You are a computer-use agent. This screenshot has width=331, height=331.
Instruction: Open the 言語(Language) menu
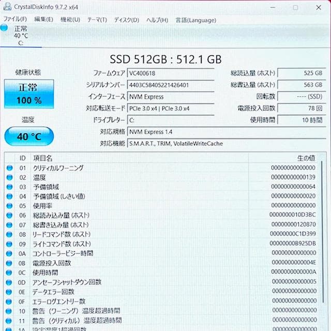(x=196, y=20)
